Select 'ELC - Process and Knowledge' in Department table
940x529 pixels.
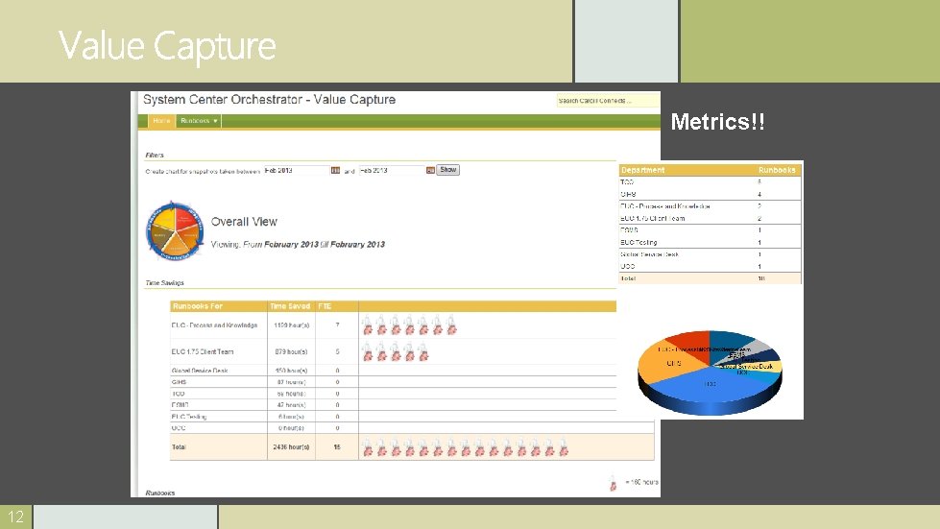[665, 206]
